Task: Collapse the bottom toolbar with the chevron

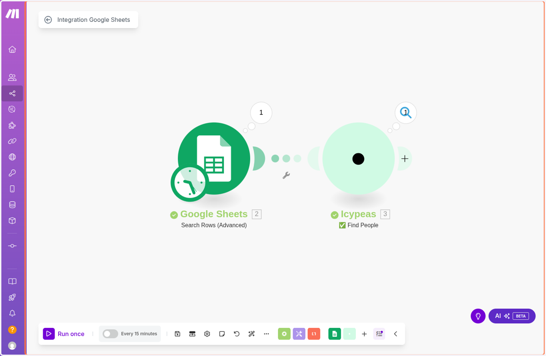Action: (x=395, y=334)
